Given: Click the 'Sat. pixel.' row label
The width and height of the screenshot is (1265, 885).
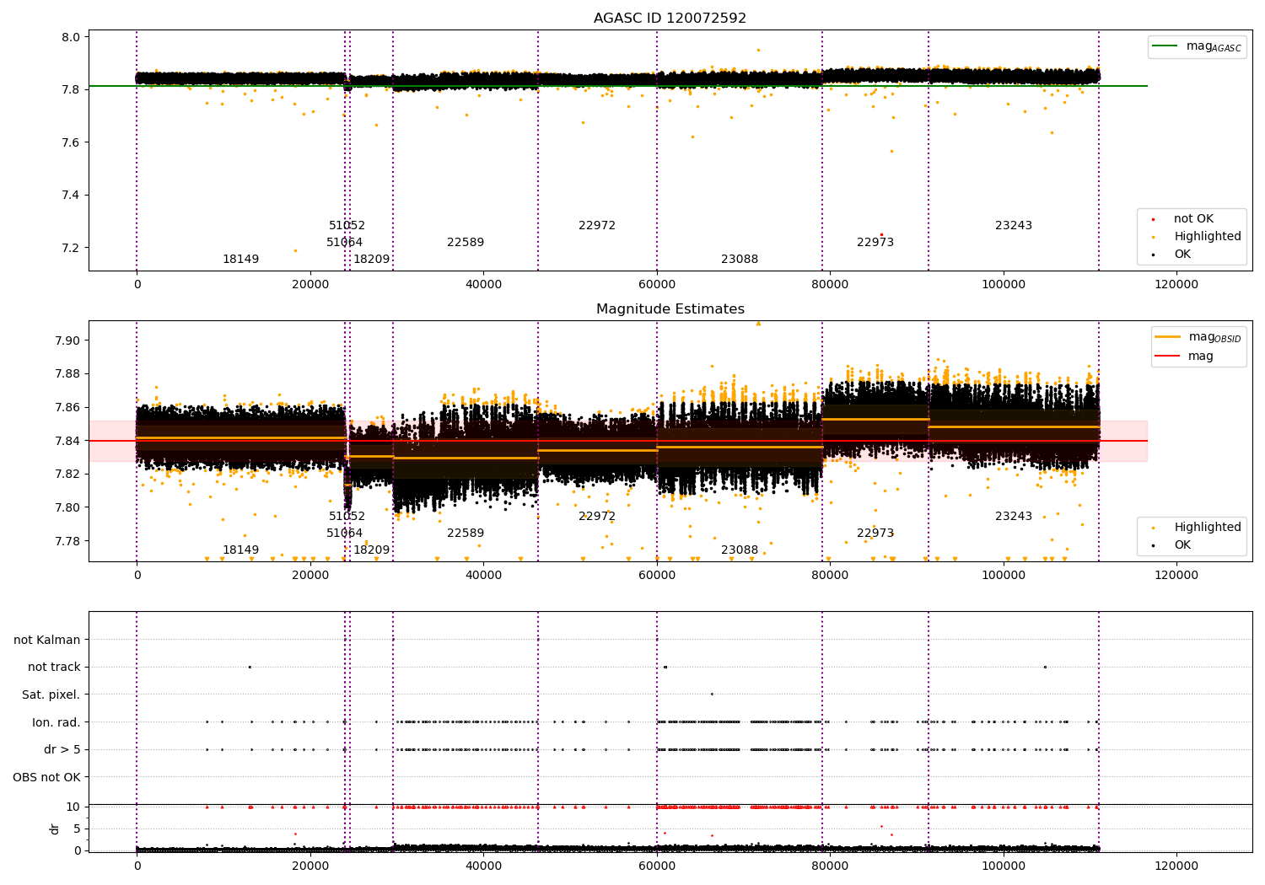Looking at the screenshot, I should (51, 695).
